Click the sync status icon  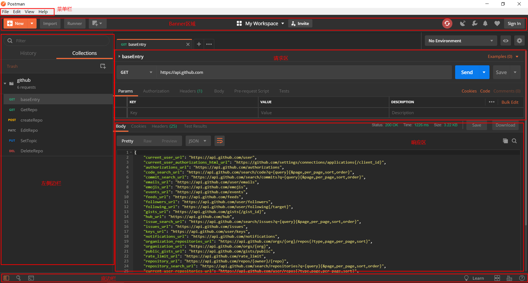pos(447,24)
